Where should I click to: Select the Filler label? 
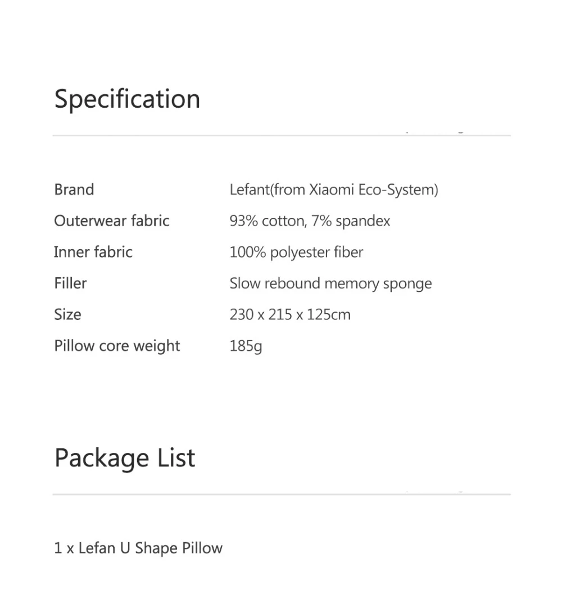(x=70, y=283)
